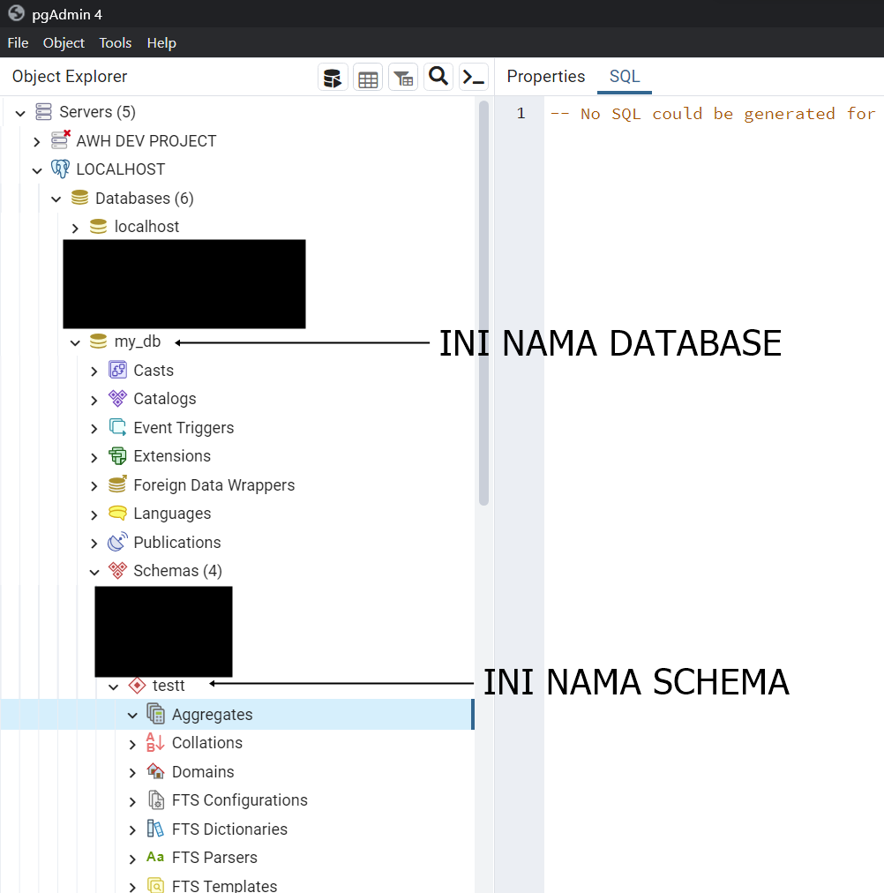Viewport: 884px width, 893px height.
Task: Click the 'No SQL could be generated' comment text
Action: tap(712, 113)
